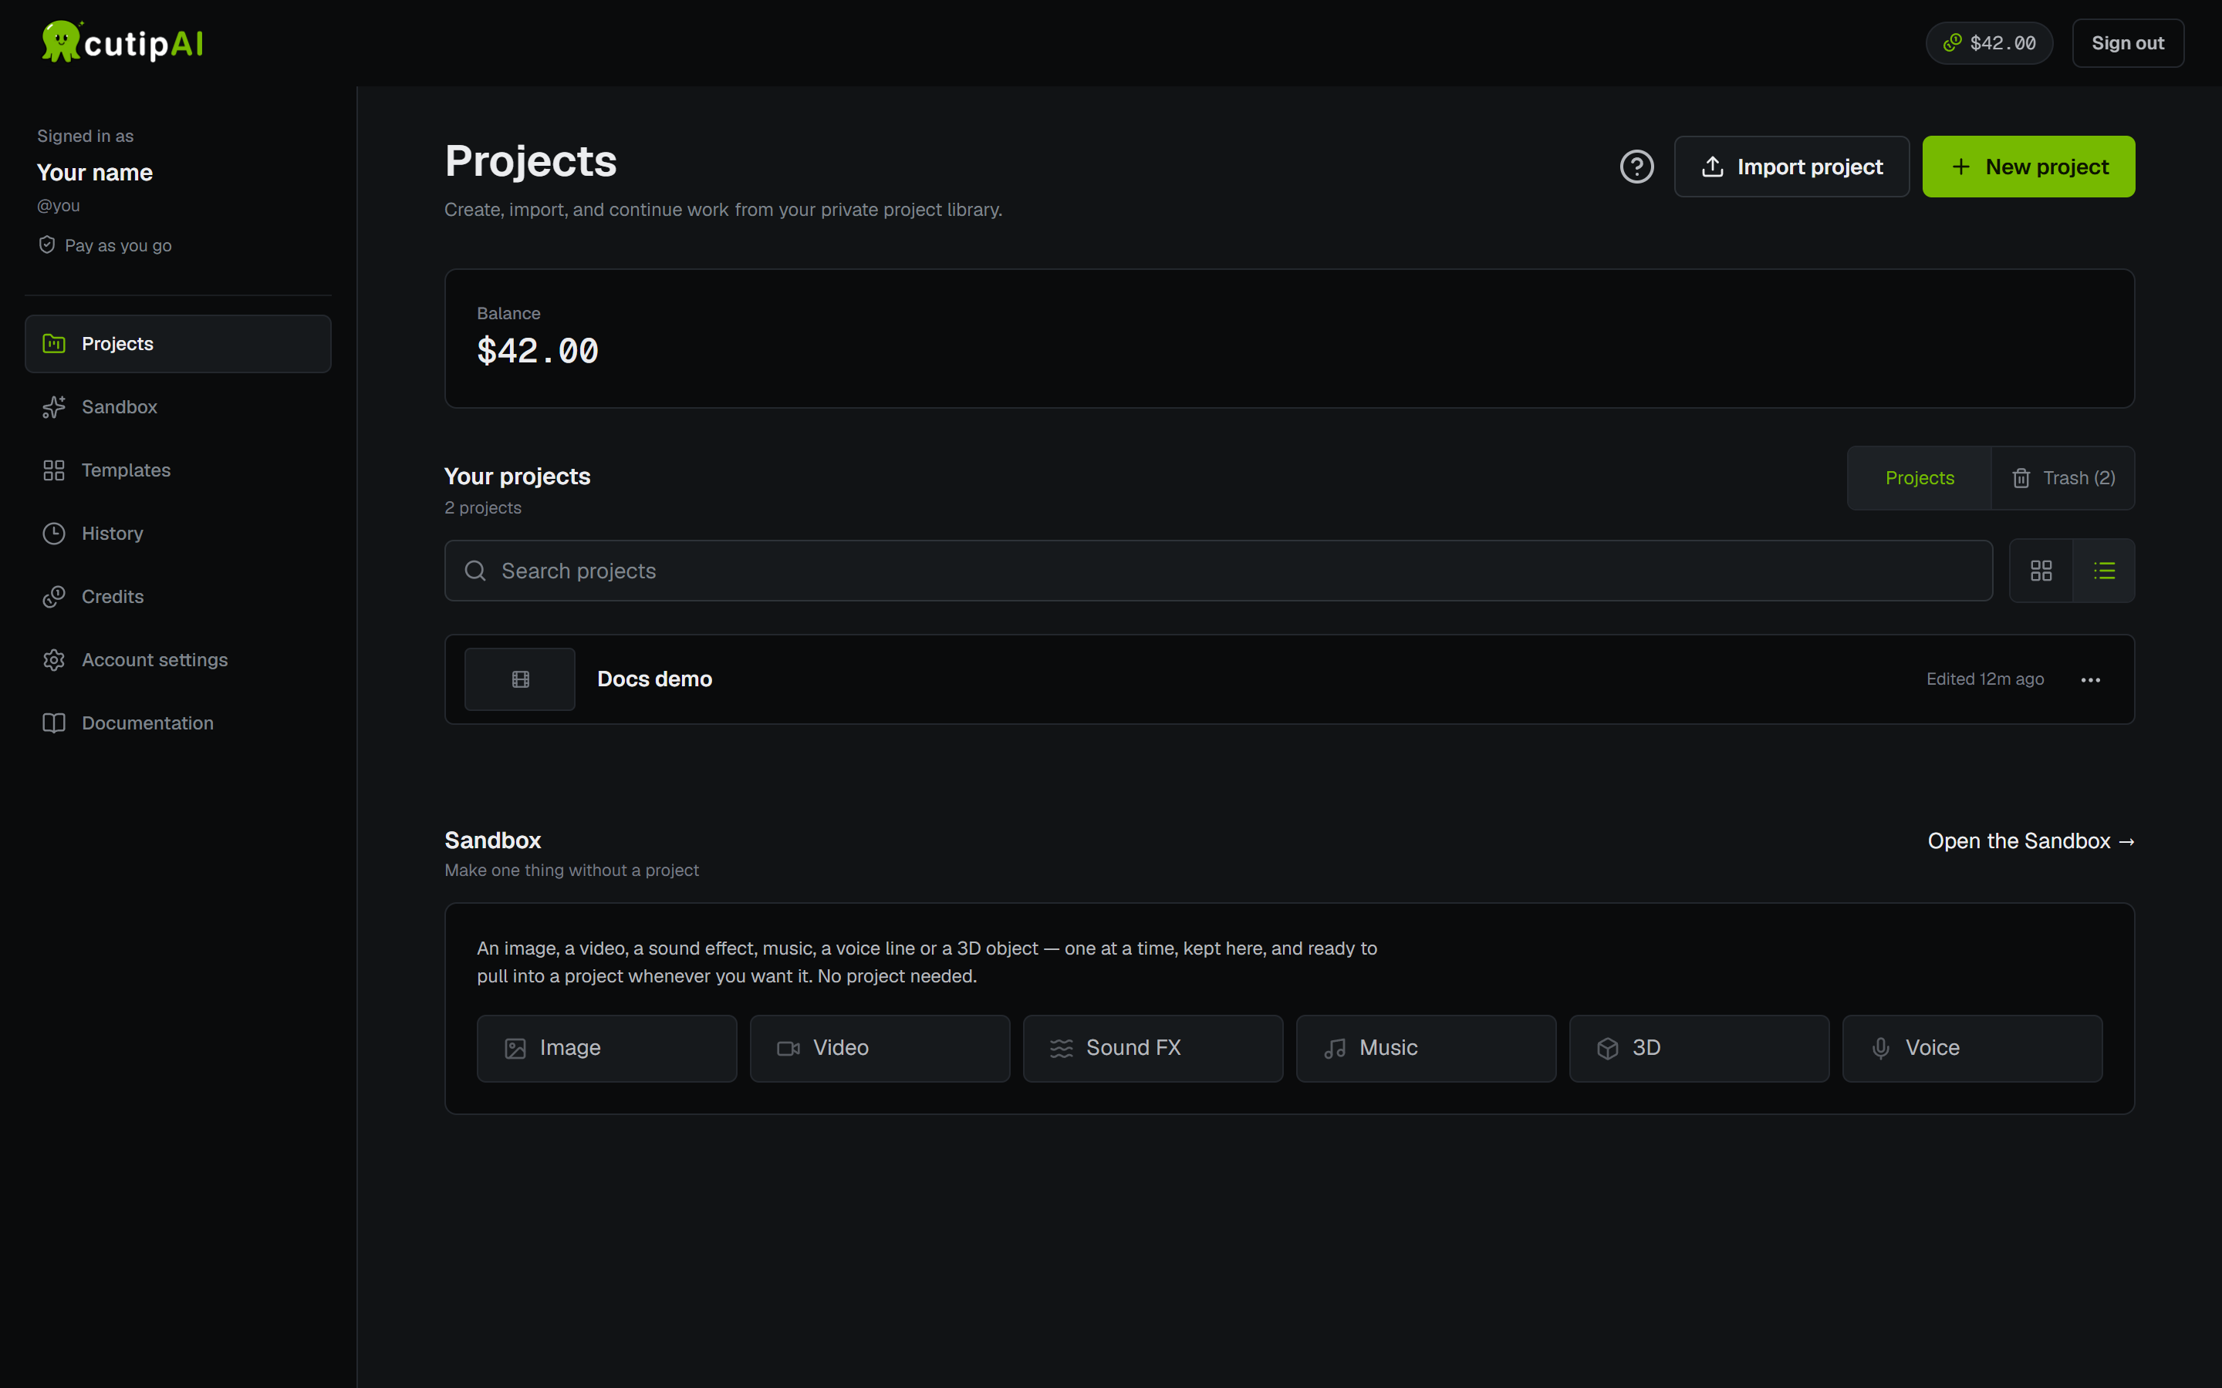The width and height of the screenshot is (2222, 1388).
Task: Choose the 3D sandbox option
Action: click(1699, 1049)
